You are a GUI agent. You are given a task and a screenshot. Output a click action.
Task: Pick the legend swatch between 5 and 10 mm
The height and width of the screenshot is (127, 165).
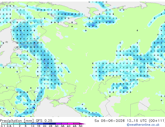(x=29, y=124)
